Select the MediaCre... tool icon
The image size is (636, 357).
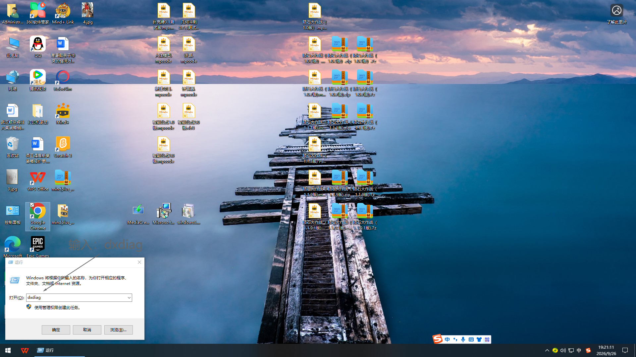tap(138, 214)
